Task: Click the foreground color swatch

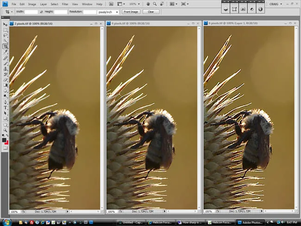Action: 4,139
